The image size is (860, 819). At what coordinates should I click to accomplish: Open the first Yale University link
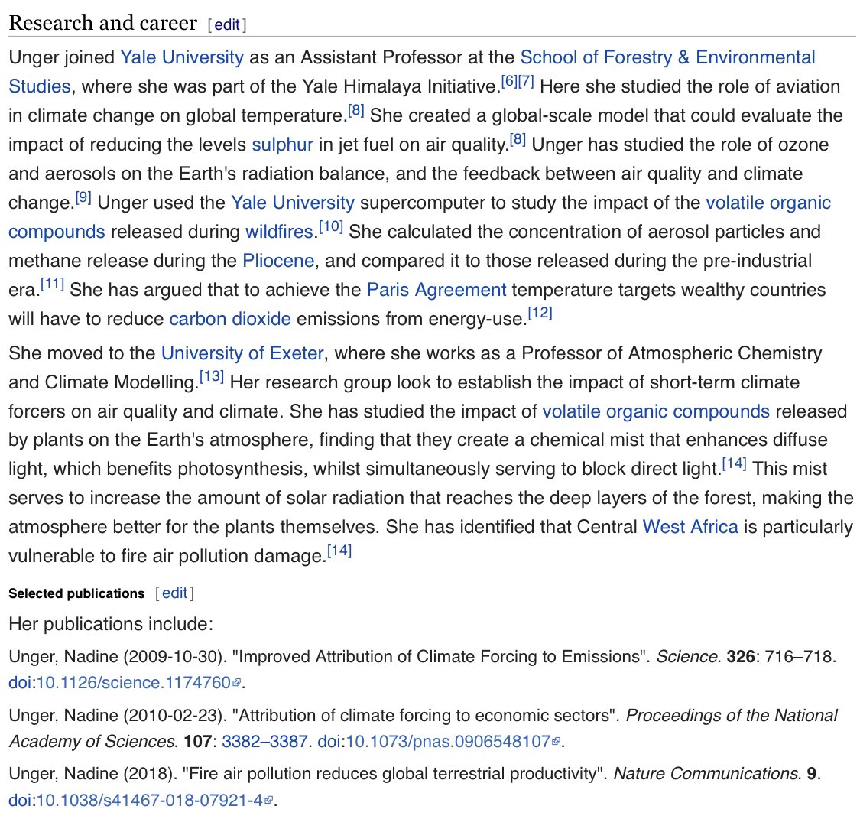pos(181,57)
